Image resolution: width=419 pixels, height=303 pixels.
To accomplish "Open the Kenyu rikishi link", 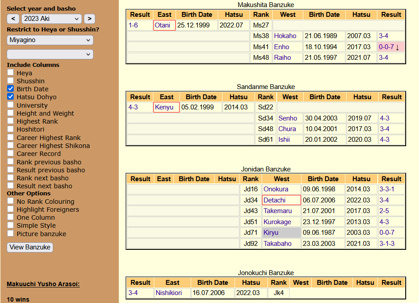I will point(164,107).
